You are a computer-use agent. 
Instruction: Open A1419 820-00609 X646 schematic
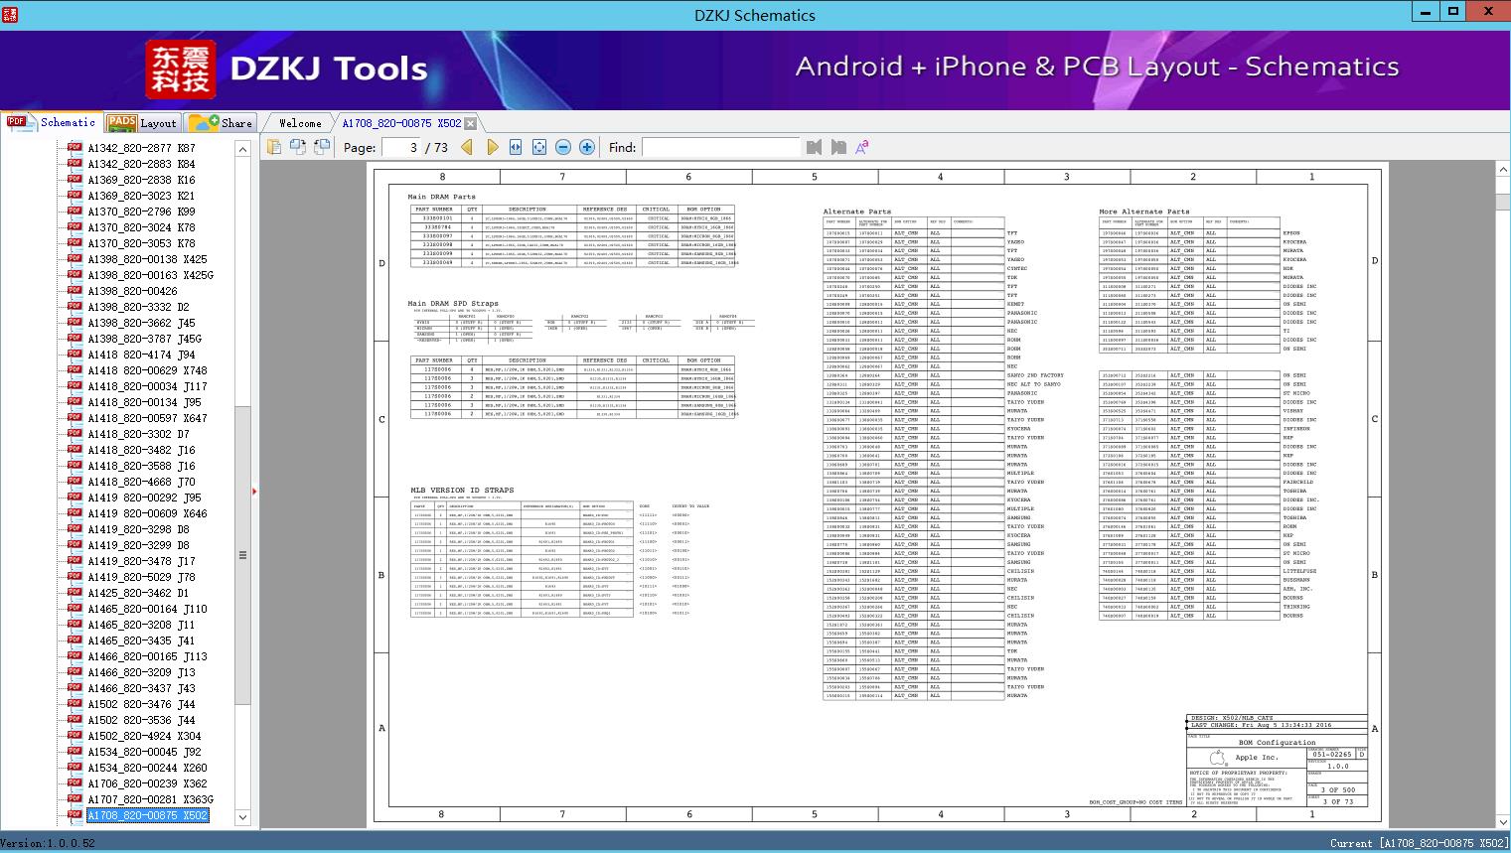(x=147, y=513)
